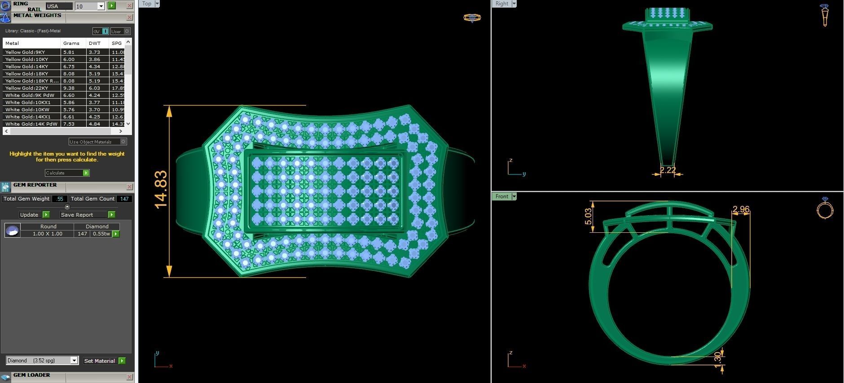Click metal table scroll up arrow
The image size is (844, 383).
pyautogui.click(x=128, y=42)
